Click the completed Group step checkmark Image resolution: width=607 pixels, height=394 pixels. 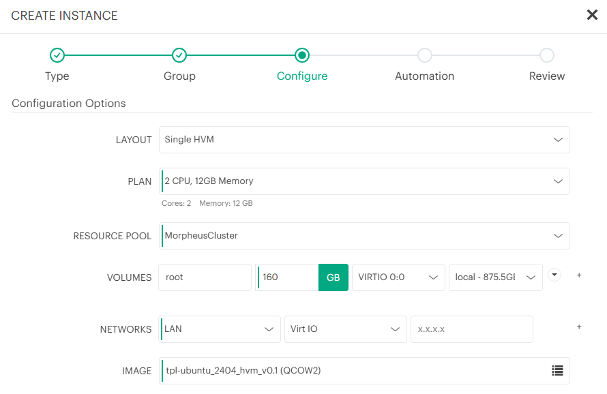click(x=179, y=55)
